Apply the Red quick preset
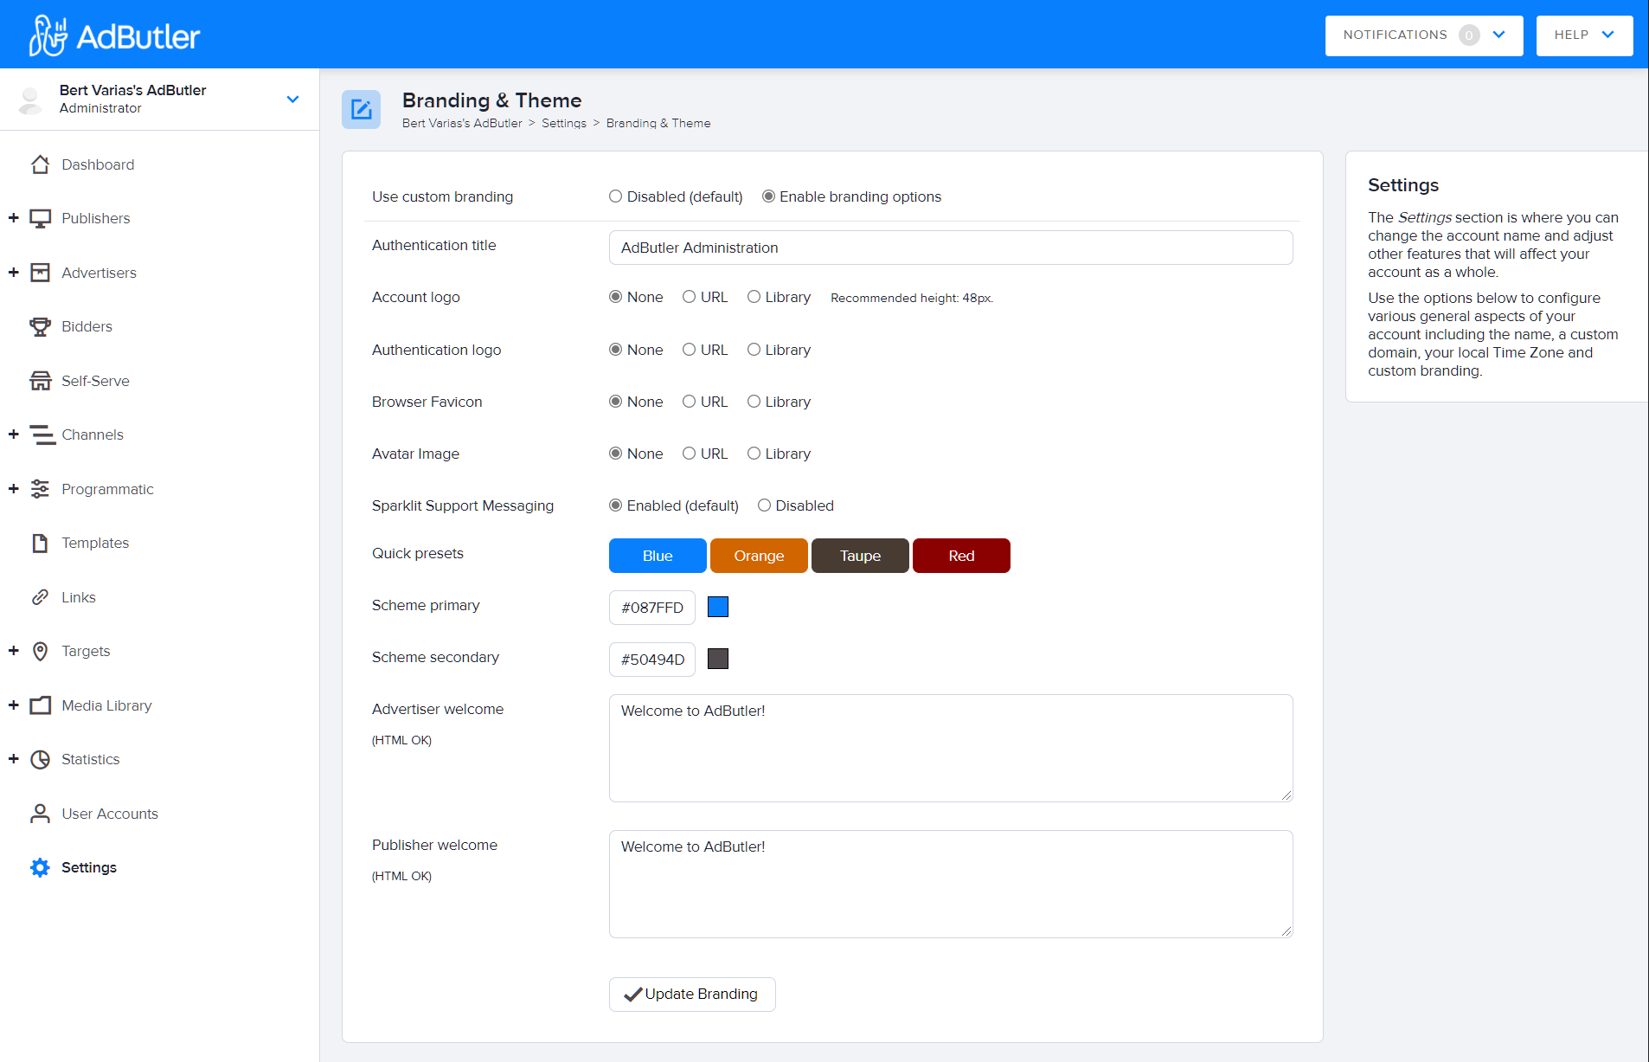Image resolution: width=1649 pixels, height=1062 pixels. [x=960, y=555]
